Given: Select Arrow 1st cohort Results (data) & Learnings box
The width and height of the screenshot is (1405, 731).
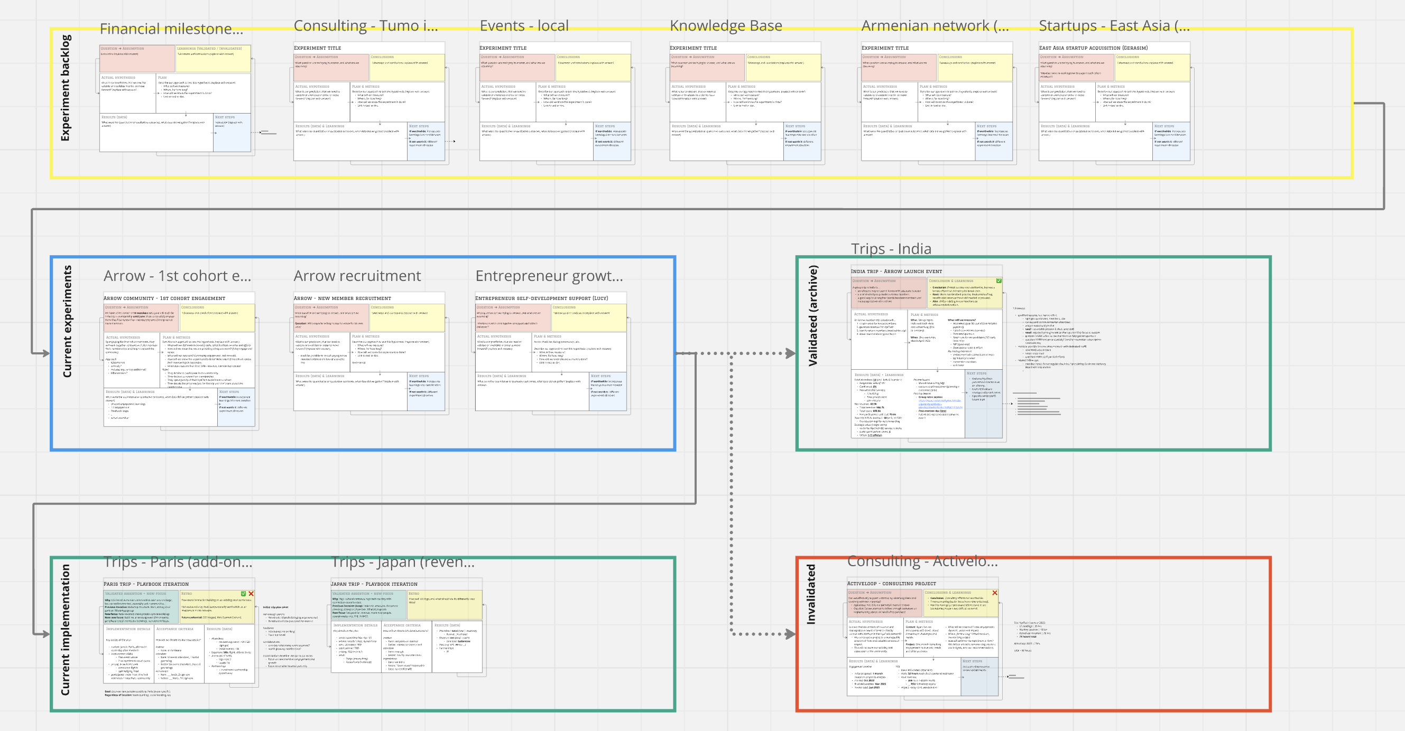Looking at the screenshot, I should click(160, 407).
